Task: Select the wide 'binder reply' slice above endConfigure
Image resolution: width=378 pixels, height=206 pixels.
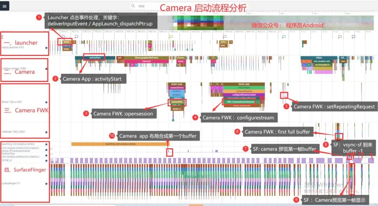Action: coord(244,84)
